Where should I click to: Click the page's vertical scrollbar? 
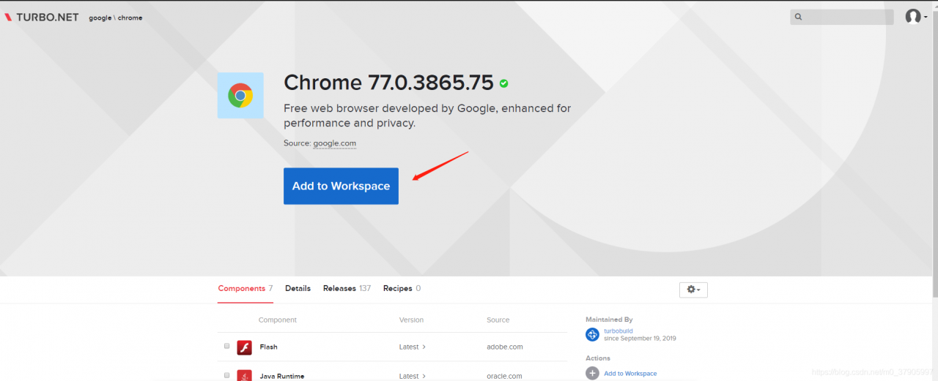click(934, 146)
